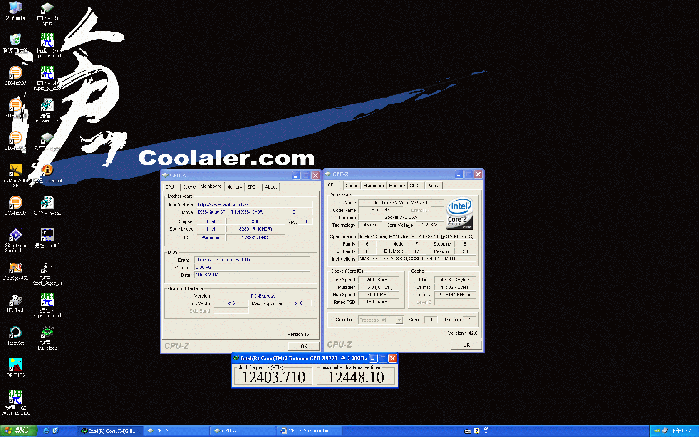Viewport: 699px width, 437px height.
Task: Launch the 3DMark06 desktop shortcut
Action: [x=15, y=141]
